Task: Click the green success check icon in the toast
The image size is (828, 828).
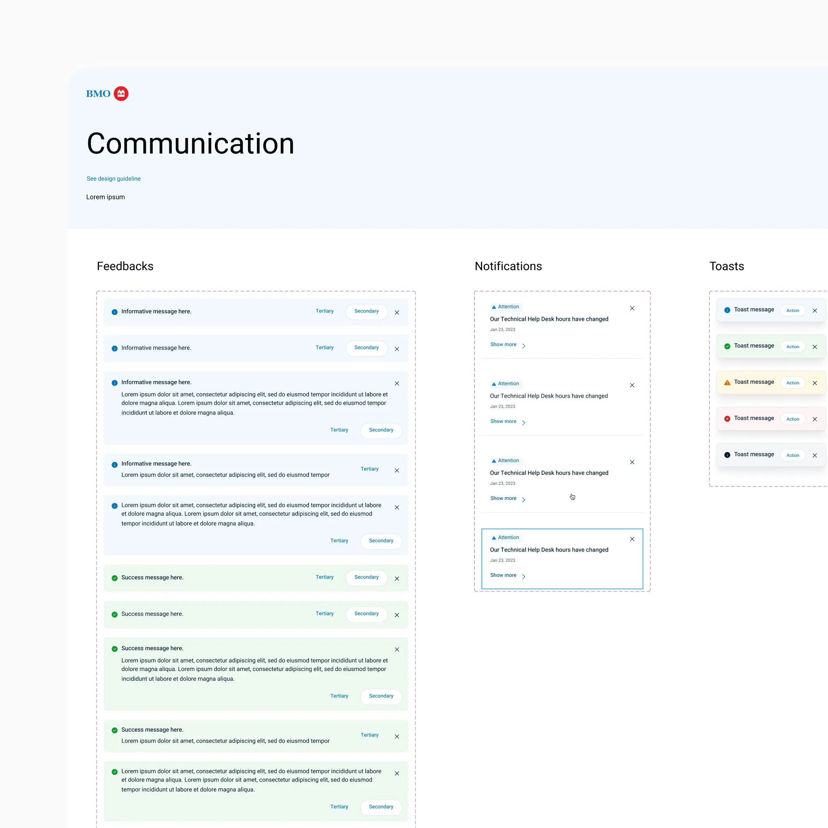Action: 727,346
